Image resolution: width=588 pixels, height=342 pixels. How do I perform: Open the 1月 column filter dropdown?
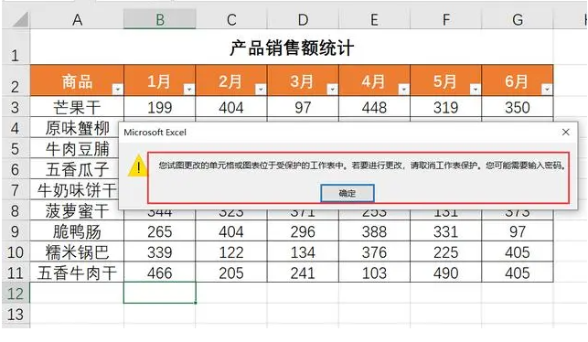click(189, 90)
